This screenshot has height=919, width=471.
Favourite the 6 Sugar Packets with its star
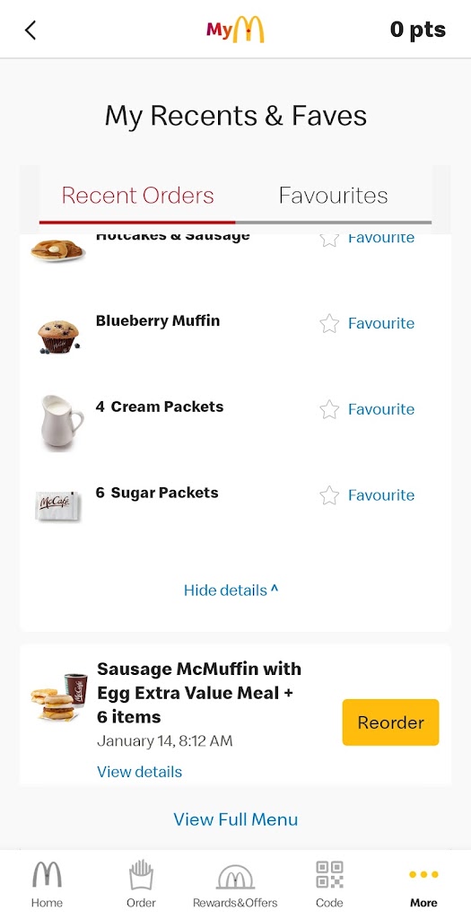pos(329,495)
